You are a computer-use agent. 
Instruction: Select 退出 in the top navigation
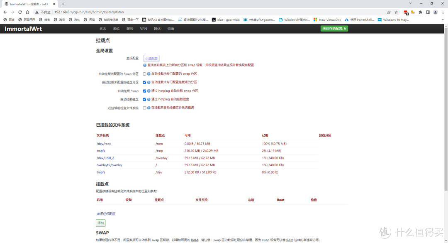170,29
